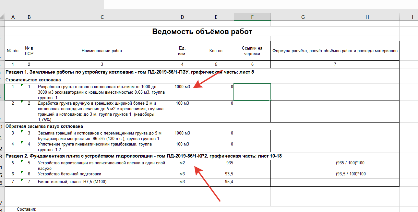Select the 'Ед. изм.' header cell
418x212 pixels.
coord(182,51)
